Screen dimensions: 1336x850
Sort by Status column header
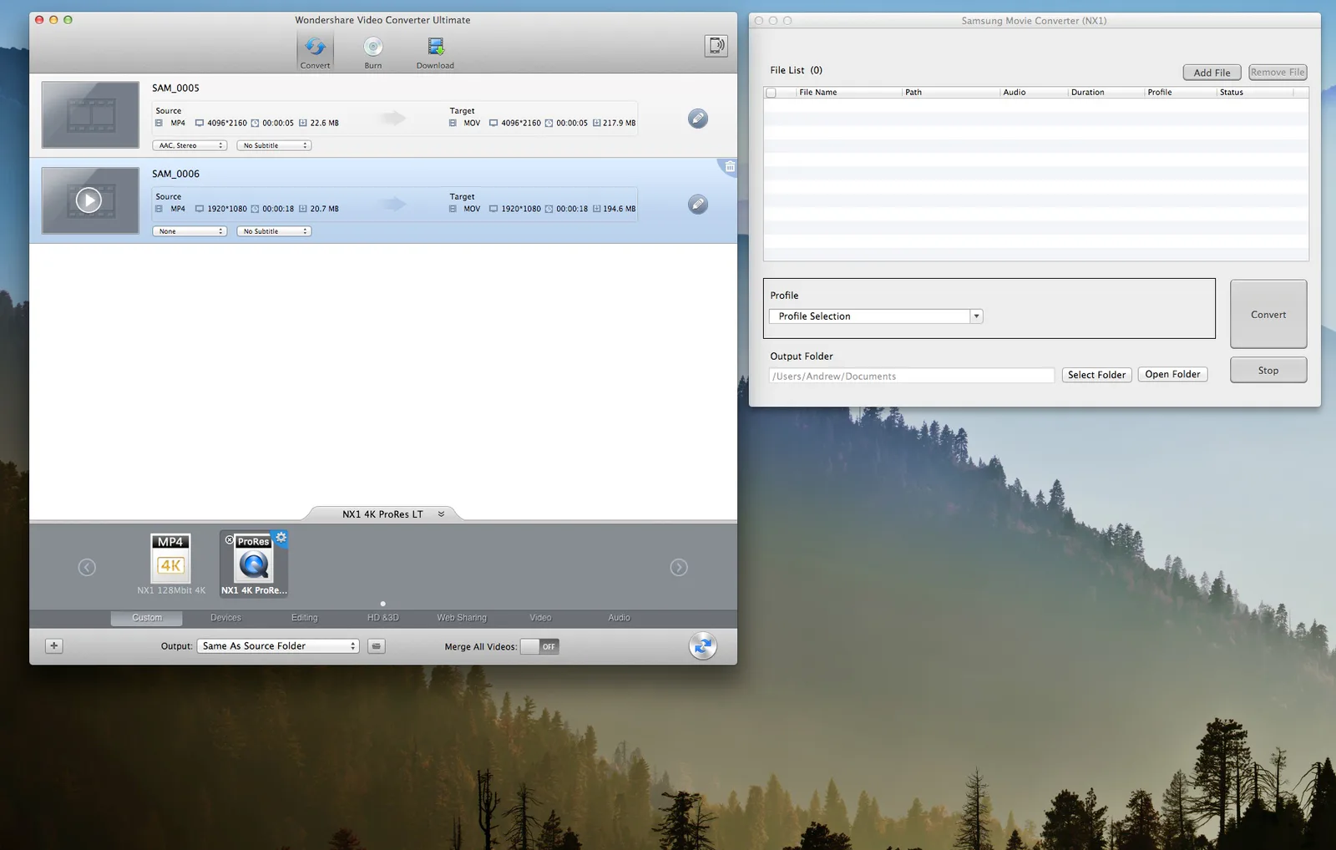coord(1254,93)
